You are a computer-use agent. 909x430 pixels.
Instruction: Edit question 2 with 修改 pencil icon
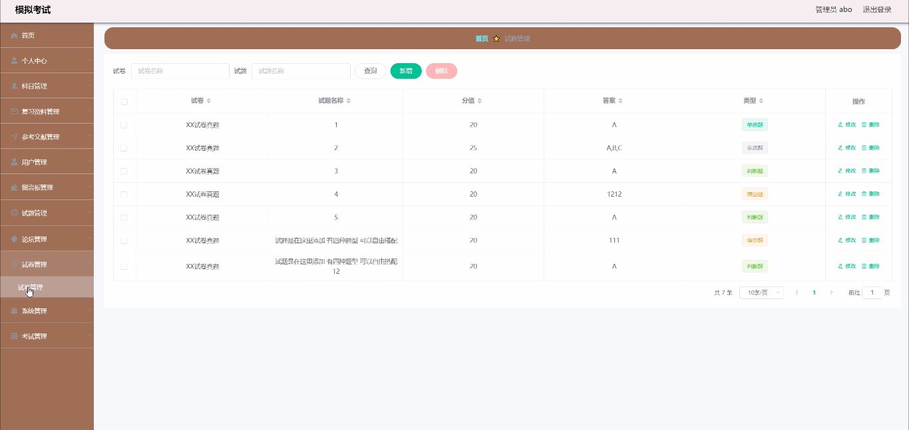tap(840, 148)
